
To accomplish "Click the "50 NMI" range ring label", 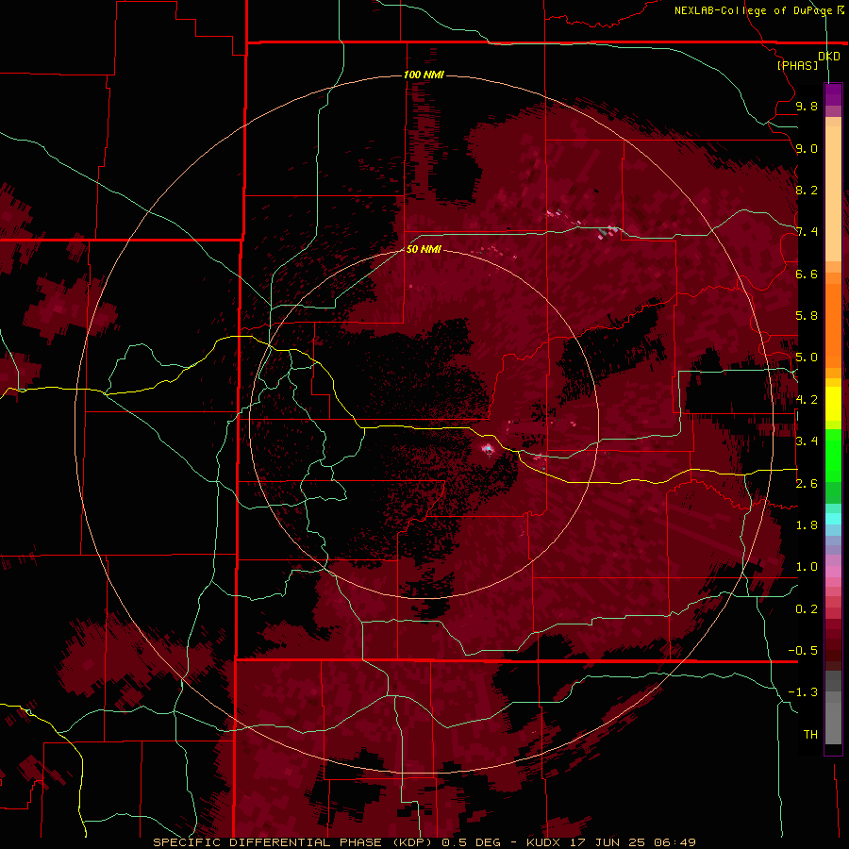I will click(x=424, y=249).
